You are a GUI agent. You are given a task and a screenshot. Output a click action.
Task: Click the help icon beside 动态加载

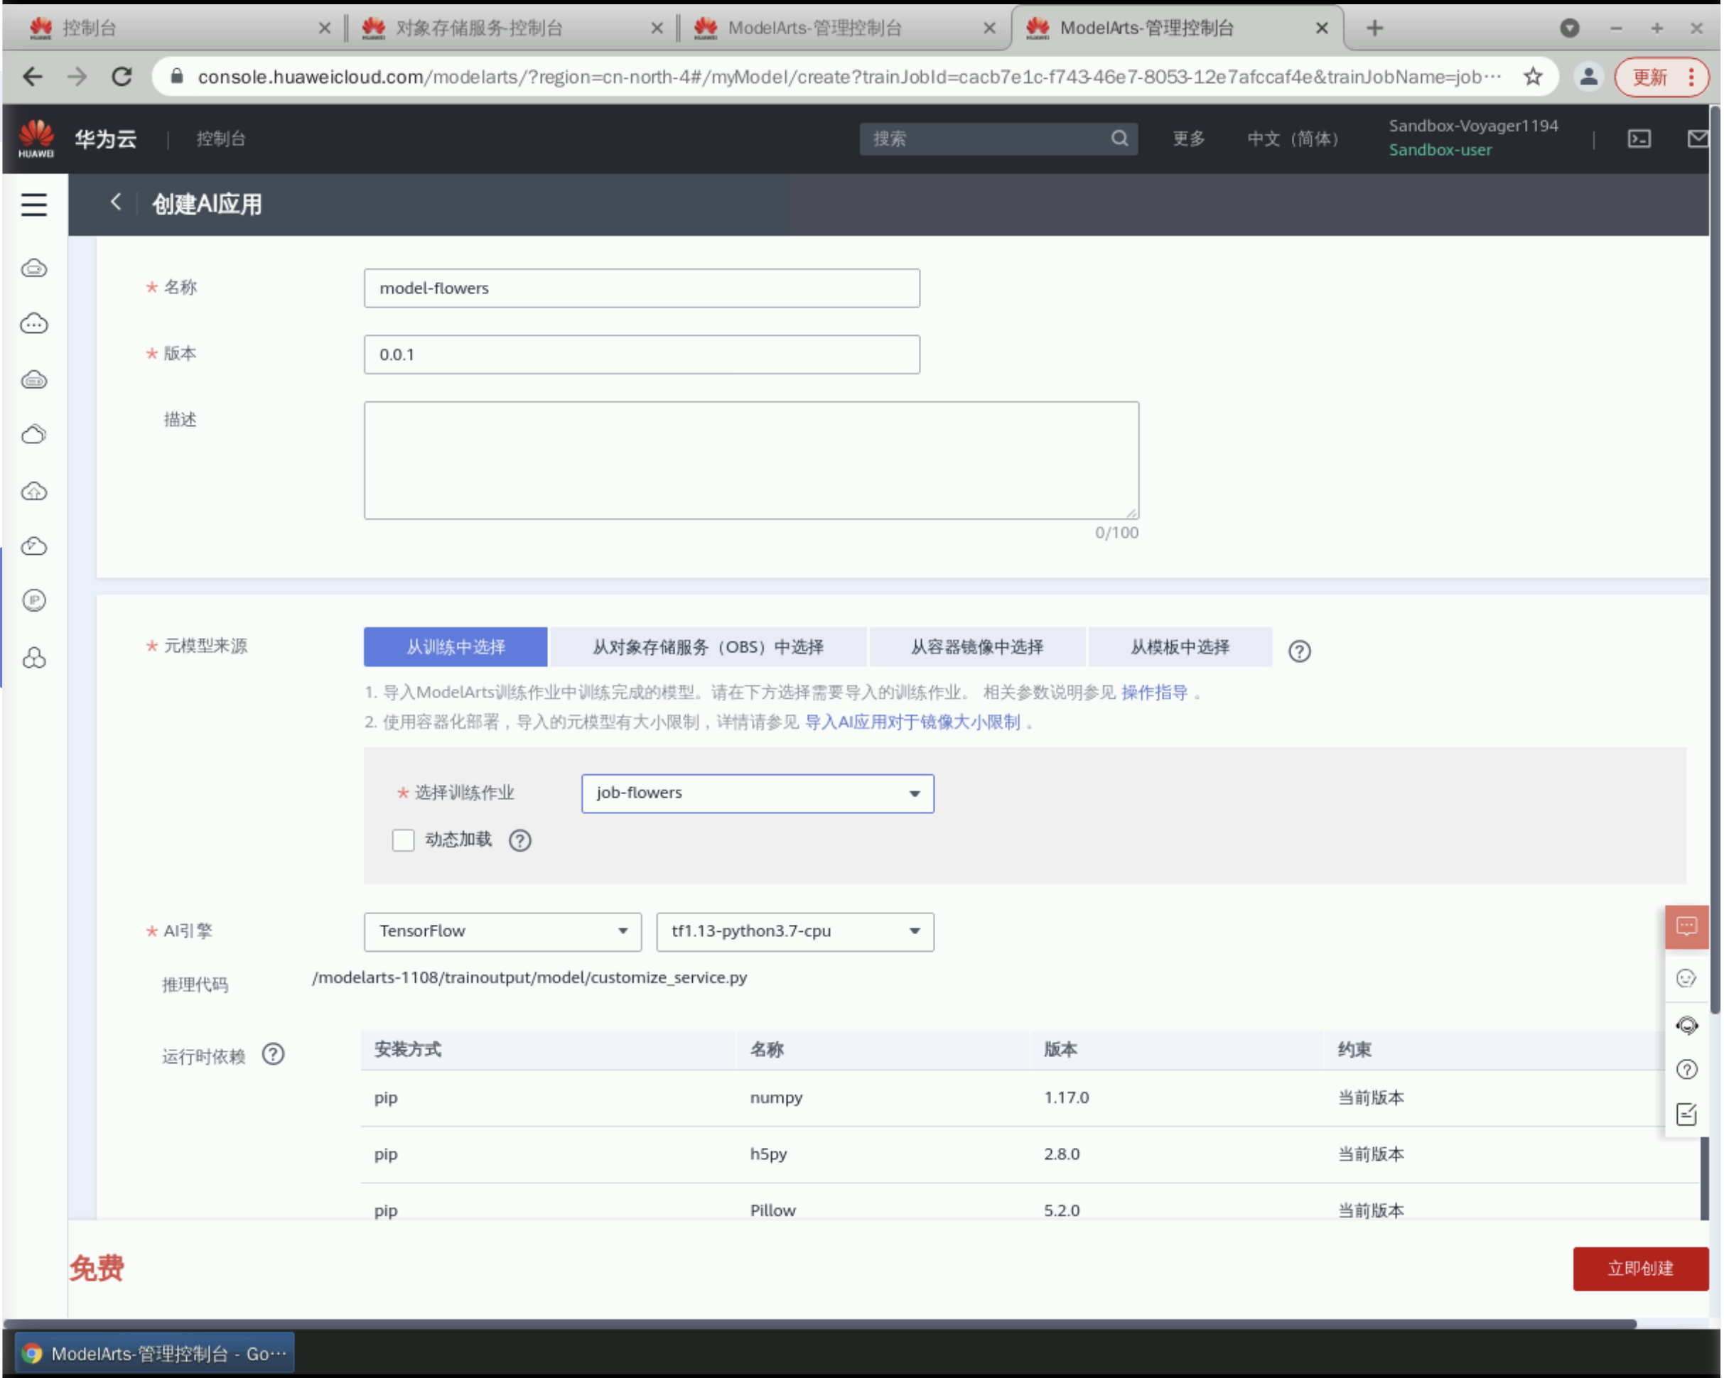[x=519, y=840]
